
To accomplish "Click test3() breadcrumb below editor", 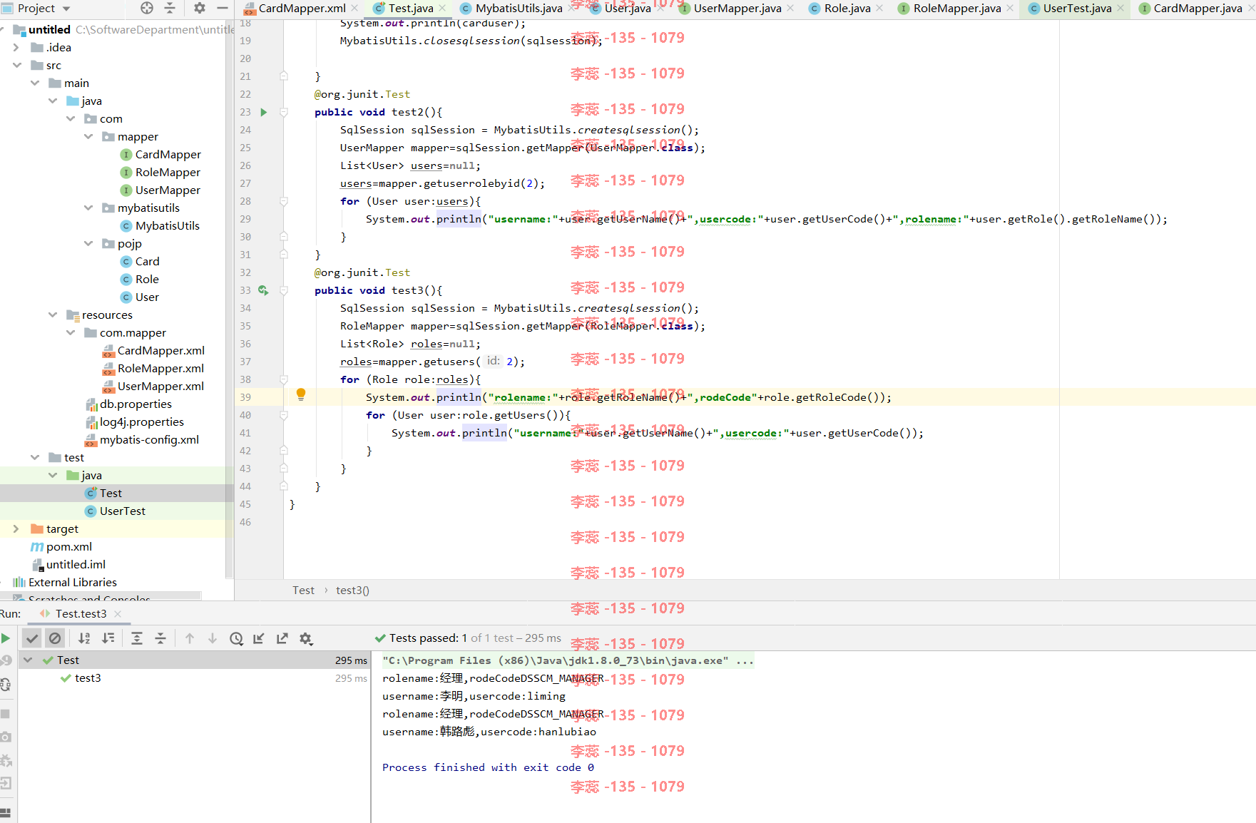I will click(x=352, y=590).
